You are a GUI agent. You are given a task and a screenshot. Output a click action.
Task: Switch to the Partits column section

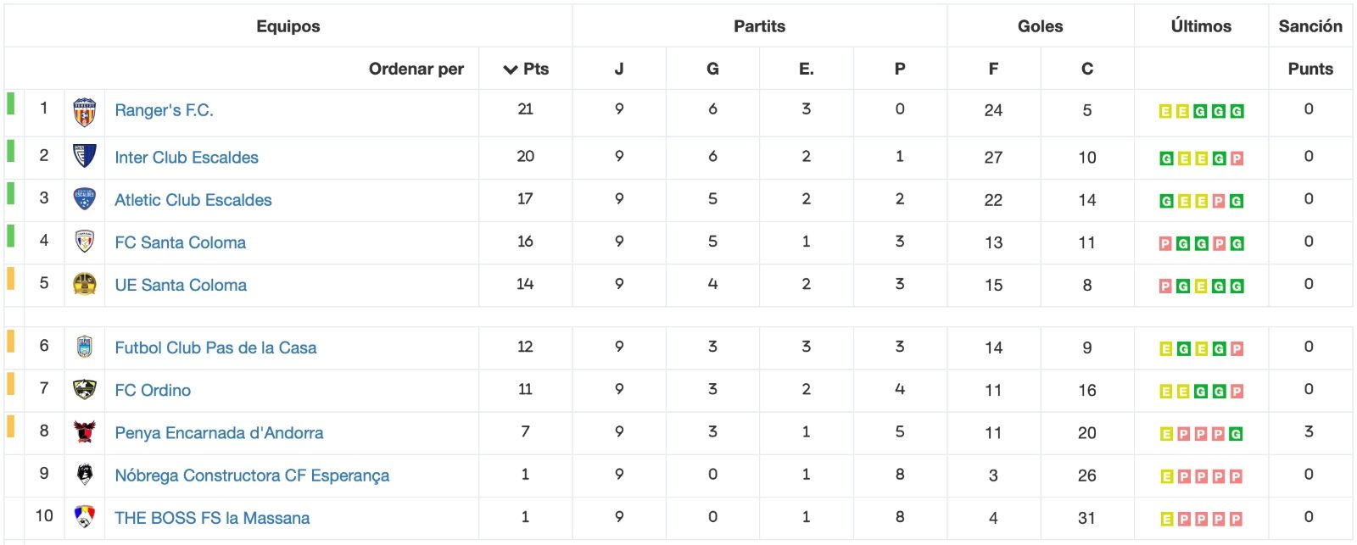click(x=760, y=25)
